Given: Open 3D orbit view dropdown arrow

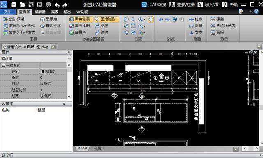Looking at the screenshot, I should (144, 33).
